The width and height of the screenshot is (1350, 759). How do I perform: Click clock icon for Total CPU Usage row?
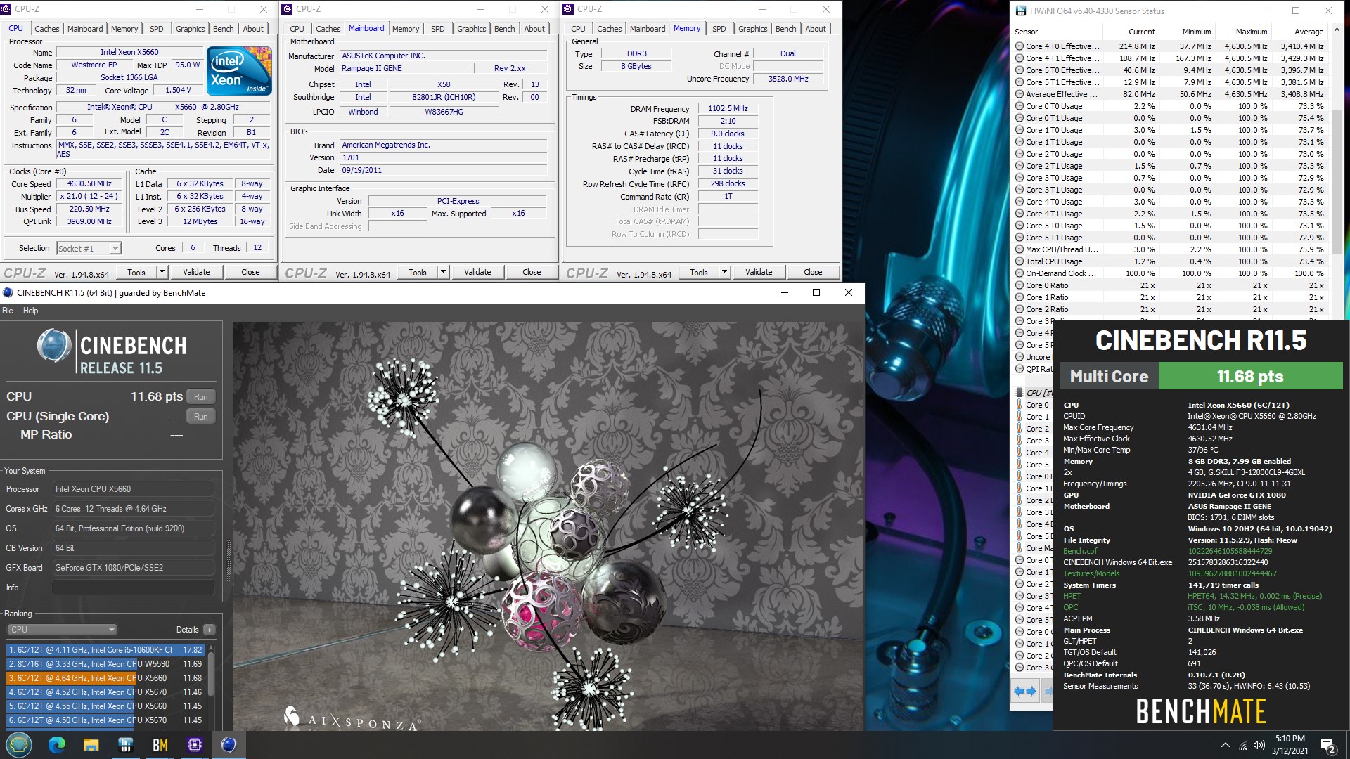1020,261
